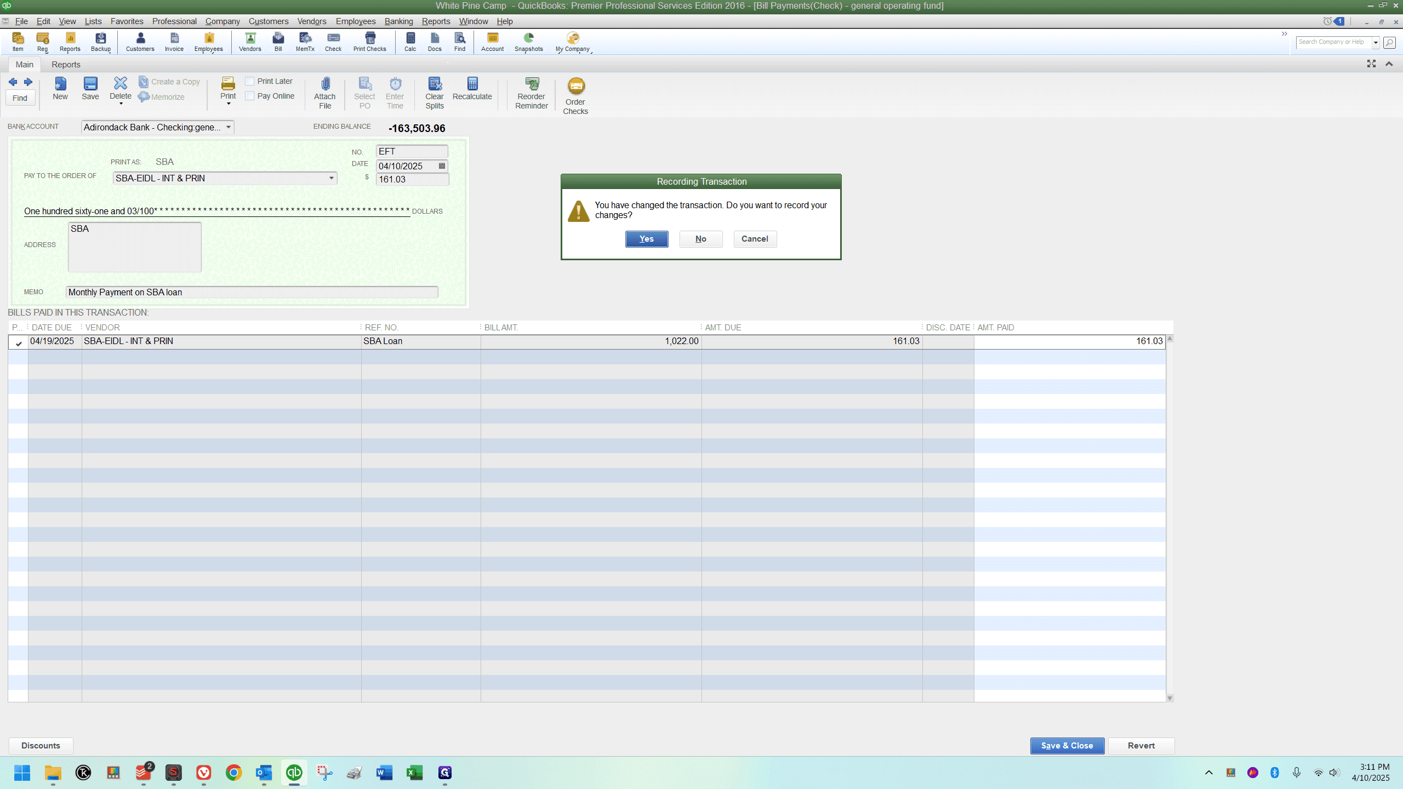This screenshot has width=1403, height=789.
Task: Click the Revert button
Action: point(1142,746)
